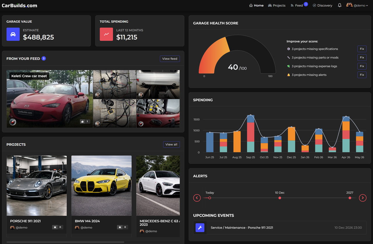Open the BMW M4 2024 project image
The image size is (373, 244).
click(101, 186)
